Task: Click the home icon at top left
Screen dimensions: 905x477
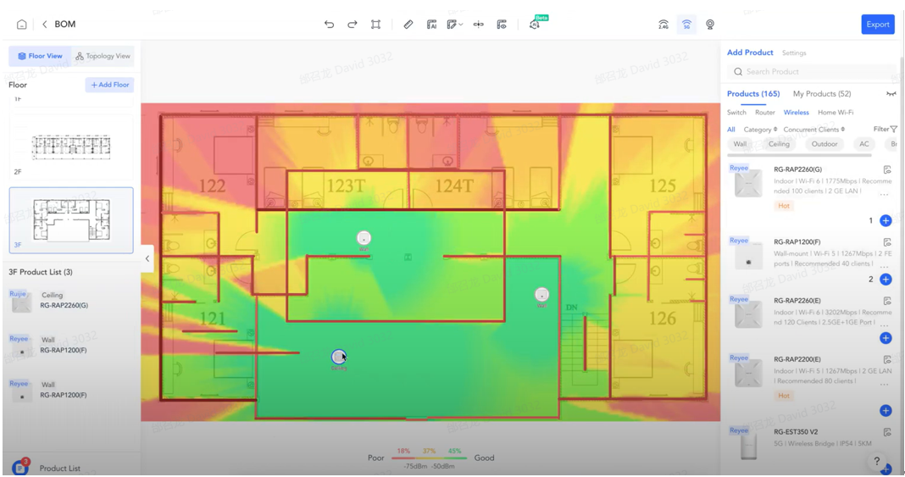Action: (x=22, y=25)
